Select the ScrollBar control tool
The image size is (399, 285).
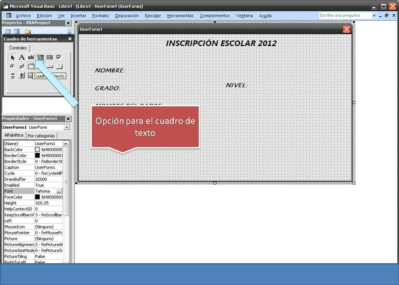[x=12, y=75]
